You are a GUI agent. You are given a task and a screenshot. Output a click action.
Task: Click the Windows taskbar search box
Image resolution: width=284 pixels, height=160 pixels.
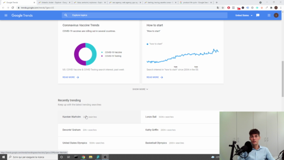(32, 157)
